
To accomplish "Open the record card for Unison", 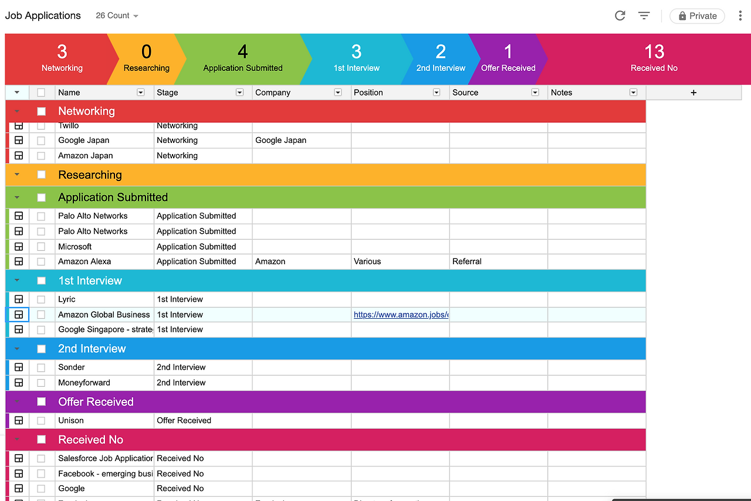I will [x=18, y=420].
